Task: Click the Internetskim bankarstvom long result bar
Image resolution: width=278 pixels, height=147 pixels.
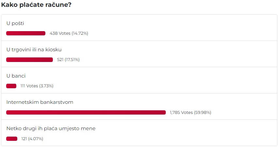Action: [86, 113]
